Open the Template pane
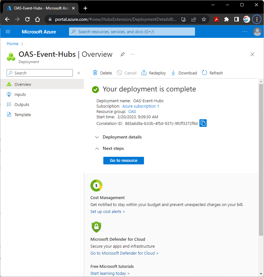Image resolution: width=264 pixels, height=277 pixels. [22, 115]
